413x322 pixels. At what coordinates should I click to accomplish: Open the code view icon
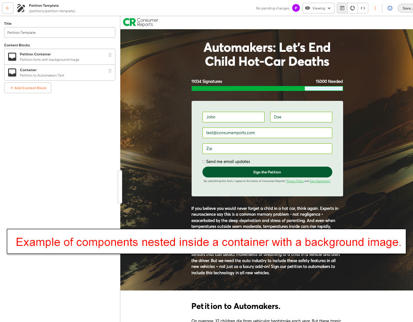click(363, 8)
